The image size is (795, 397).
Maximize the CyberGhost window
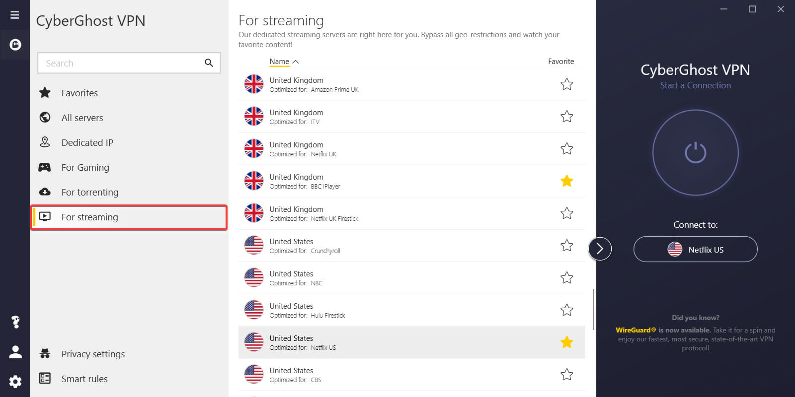(x=752, y=9)
